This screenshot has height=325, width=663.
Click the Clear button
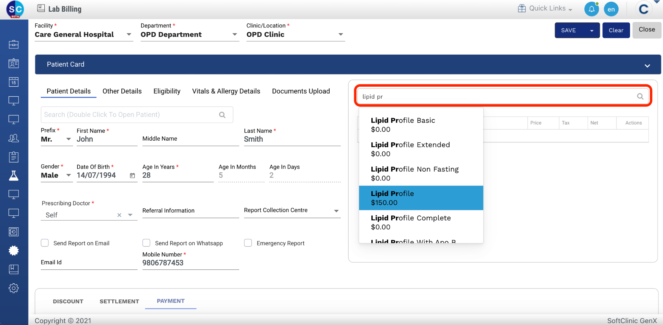[x=616, y=30]
